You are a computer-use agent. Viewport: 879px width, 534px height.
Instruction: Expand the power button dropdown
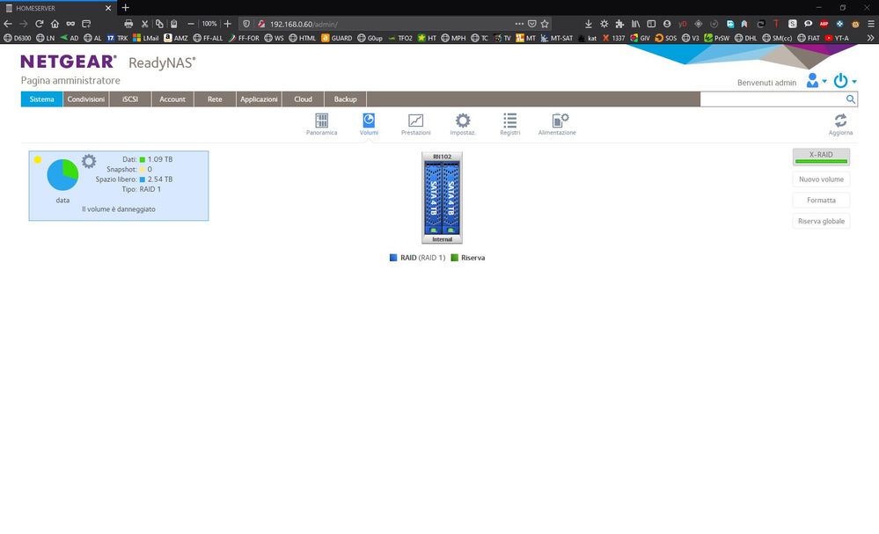pyautogui.click(x=844, y=81)
